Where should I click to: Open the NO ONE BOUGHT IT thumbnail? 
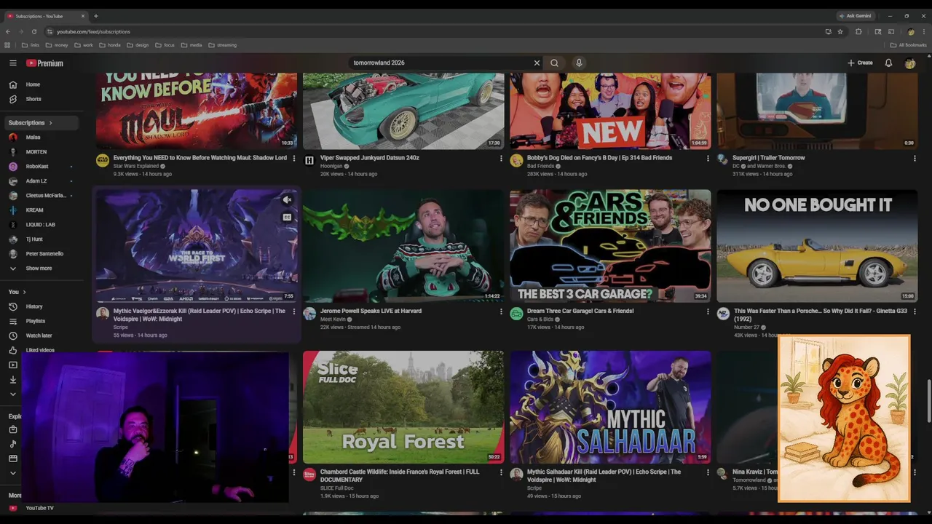click(x=817, y=246)
